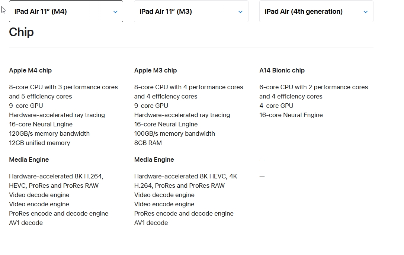Click the 120GB/s memory bandwidth line
Image resolution: width=404 pixels, height=255 pixels.
49,133
